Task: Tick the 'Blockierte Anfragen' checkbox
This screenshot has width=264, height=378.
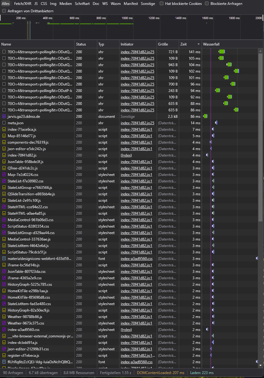Action: 207,4
